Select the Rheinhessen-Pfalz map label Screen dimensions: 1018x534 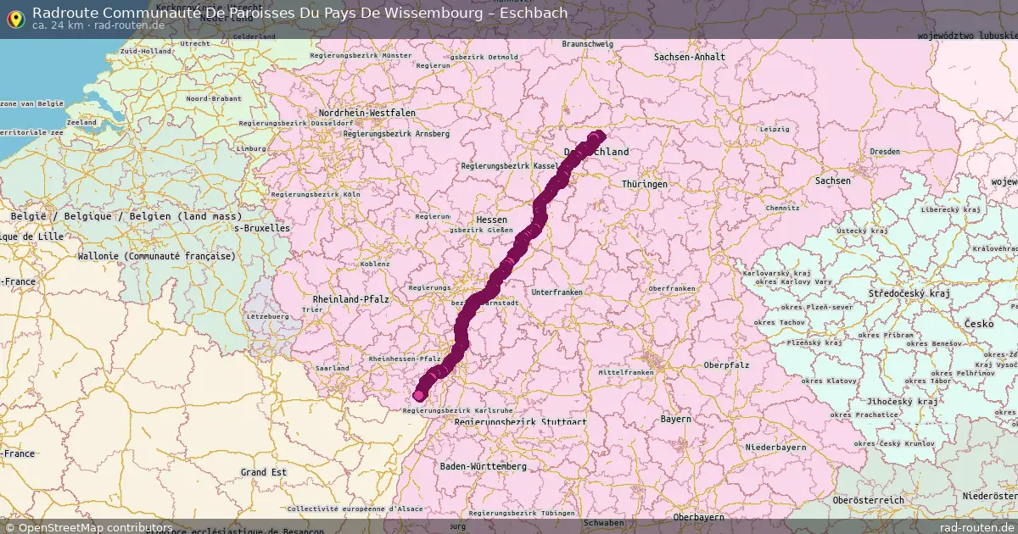click(406, 359)
